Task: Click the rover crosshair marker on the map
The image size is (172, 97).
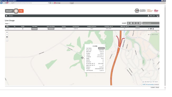Action: (82, 58)
